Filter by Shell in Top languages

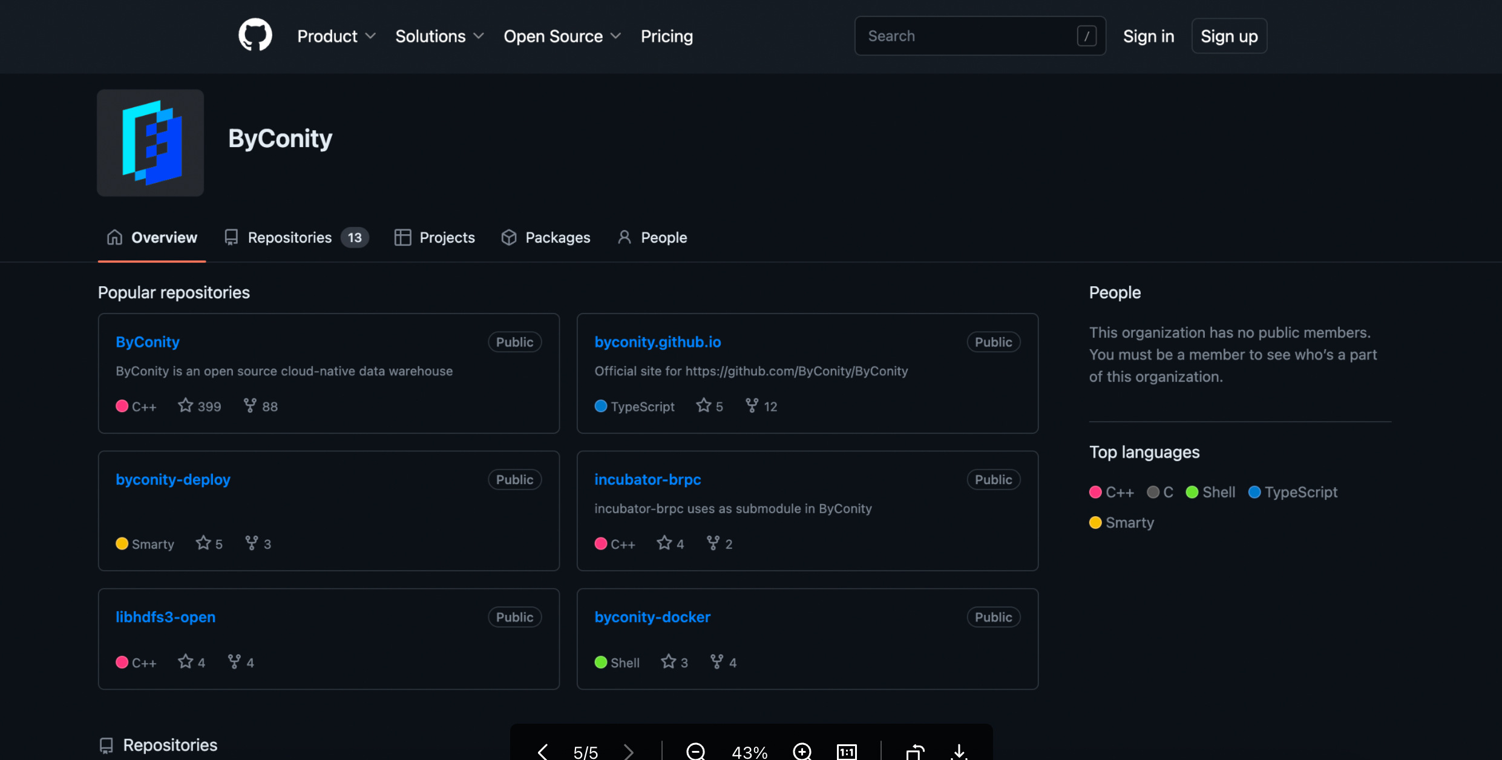pyautogui.click(x=1210, y=492)
